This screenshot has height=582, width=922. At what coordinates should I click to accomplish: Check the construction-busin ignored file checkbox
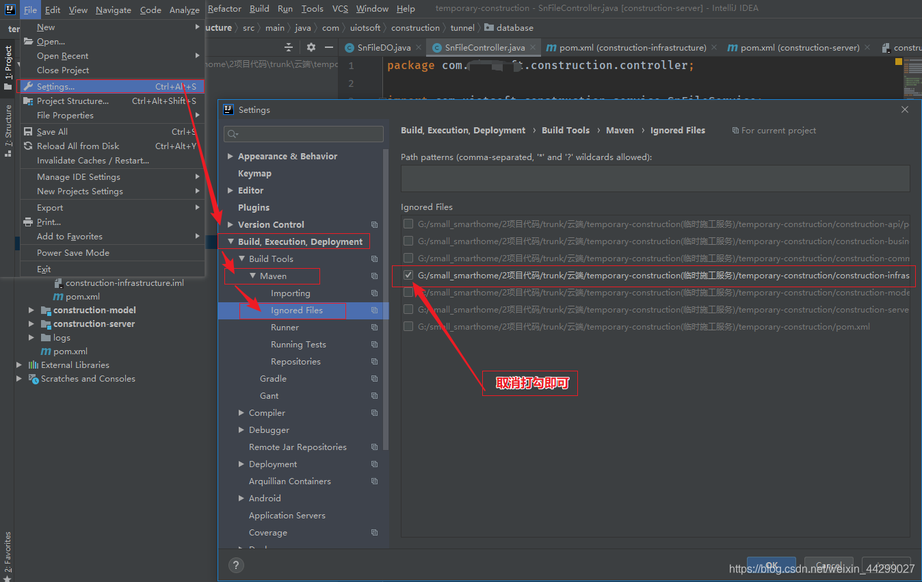(x=408, y=241)
